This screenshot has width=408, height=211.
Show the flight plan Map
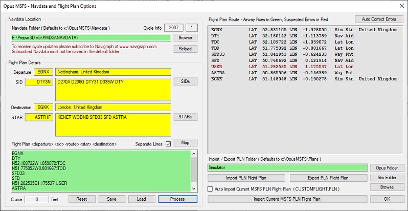point(186,143)
